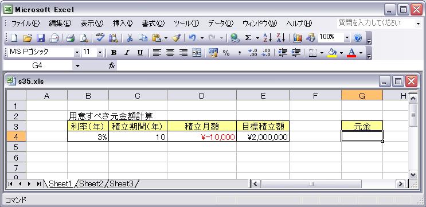Open Print Preview
Image resolution: width=426 pixels, height=207 pixels.
pyautogui.click(x=84, y=38)
